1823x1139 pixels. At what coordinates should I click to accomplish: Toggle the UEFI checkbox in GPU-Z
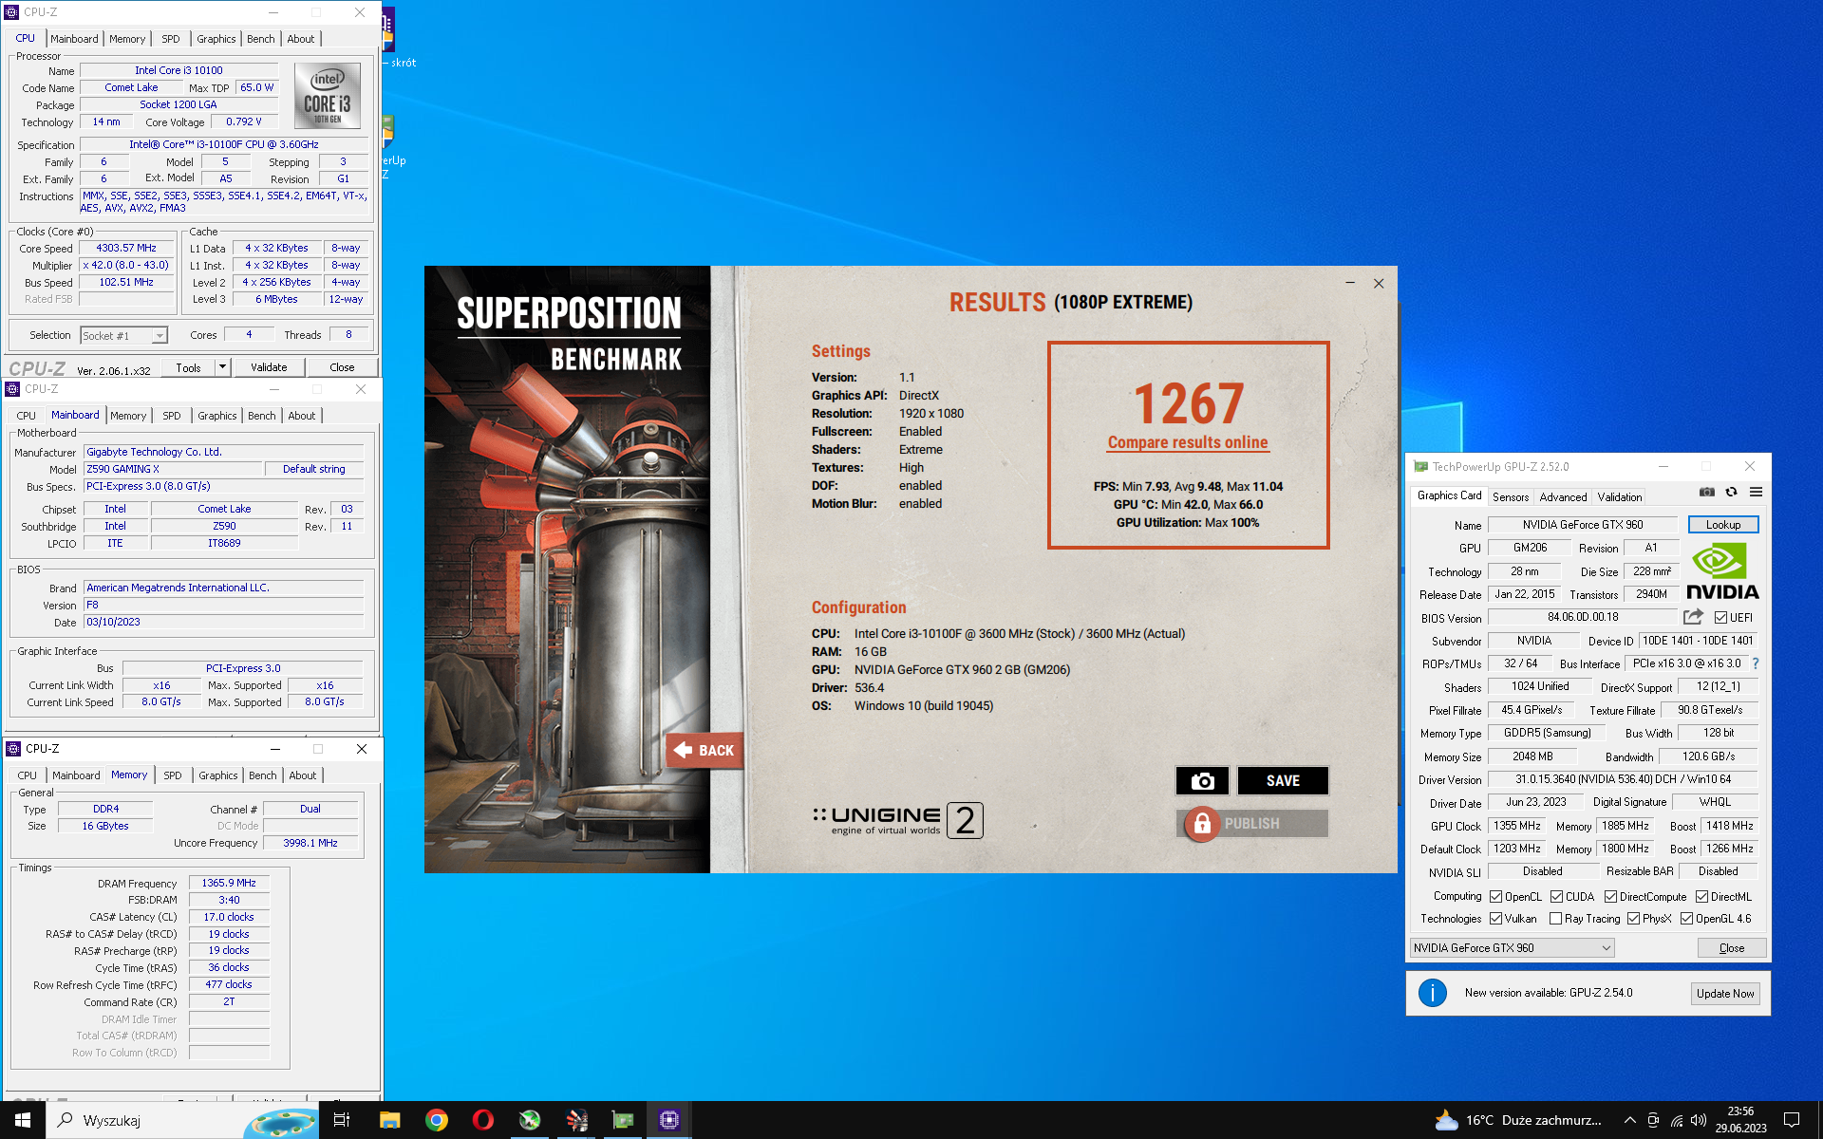click(x=1720, y=618)
